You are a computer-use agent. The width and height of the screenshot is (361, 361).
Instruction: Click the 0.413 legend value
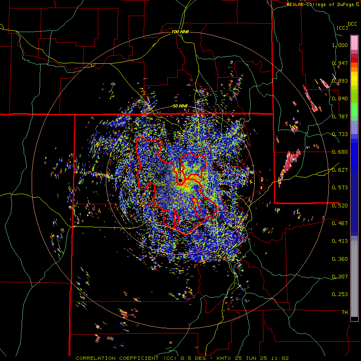tap(340, 241)
